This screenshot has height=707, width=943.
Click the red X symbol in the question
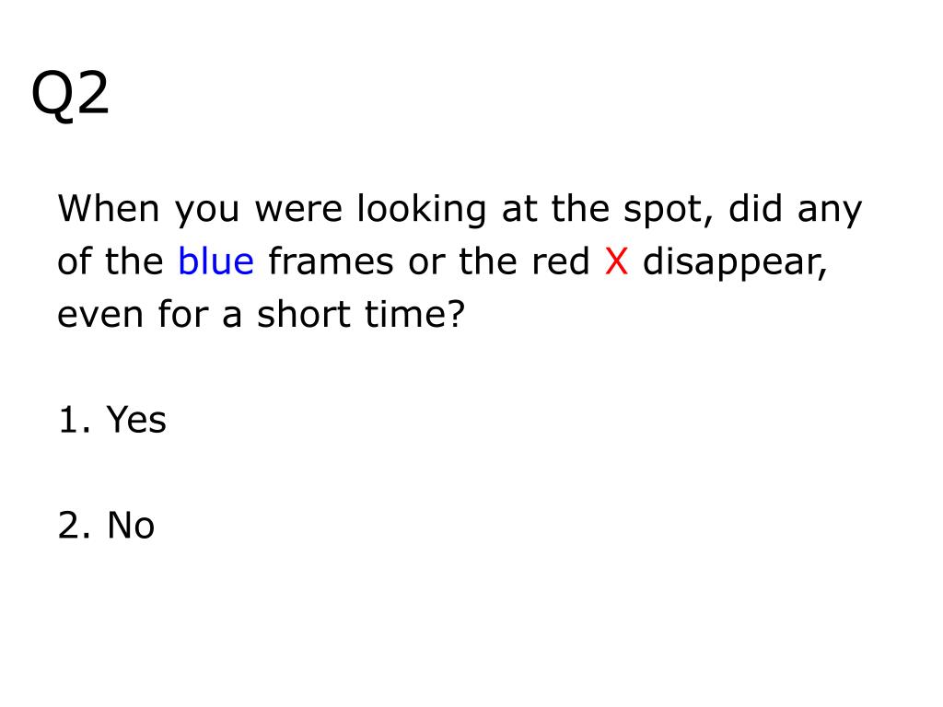coord(616,262)
